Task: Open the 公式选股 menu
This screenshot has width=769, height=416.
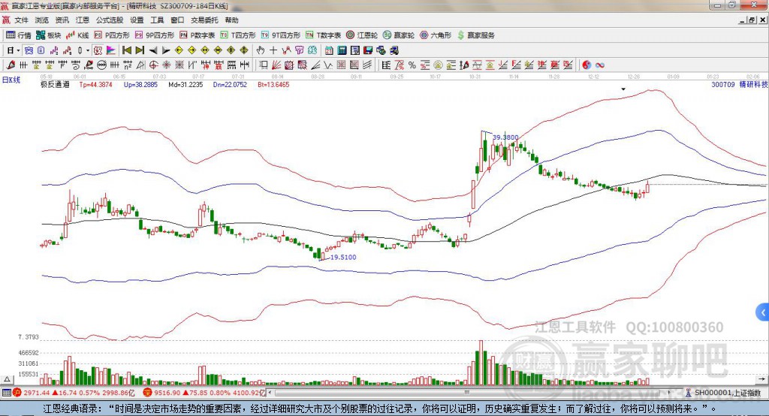Action: coord(110,20)
